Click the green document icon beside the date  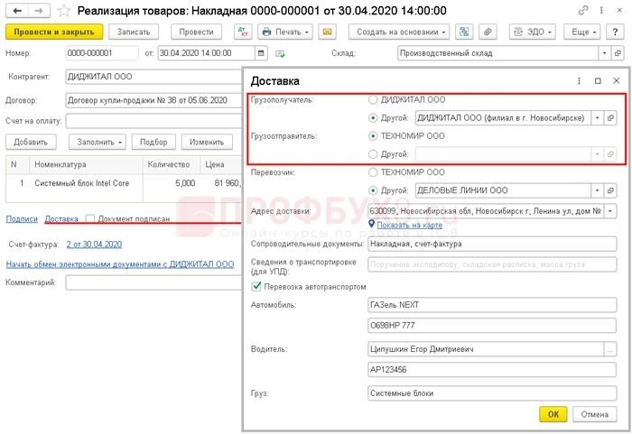tap(280, 53)
